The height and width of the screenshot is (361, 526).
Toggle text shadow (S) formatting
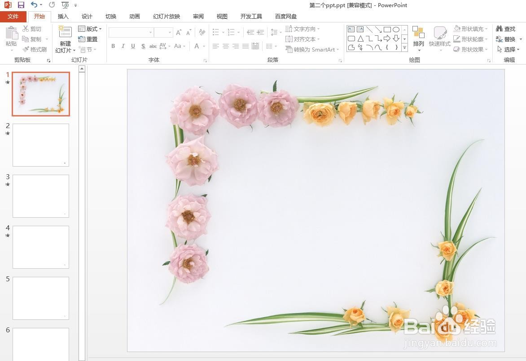143,46
